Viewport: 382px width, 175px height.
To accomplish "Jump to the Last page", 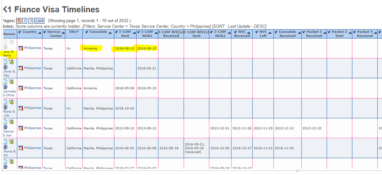I will [x=39, y=21].
